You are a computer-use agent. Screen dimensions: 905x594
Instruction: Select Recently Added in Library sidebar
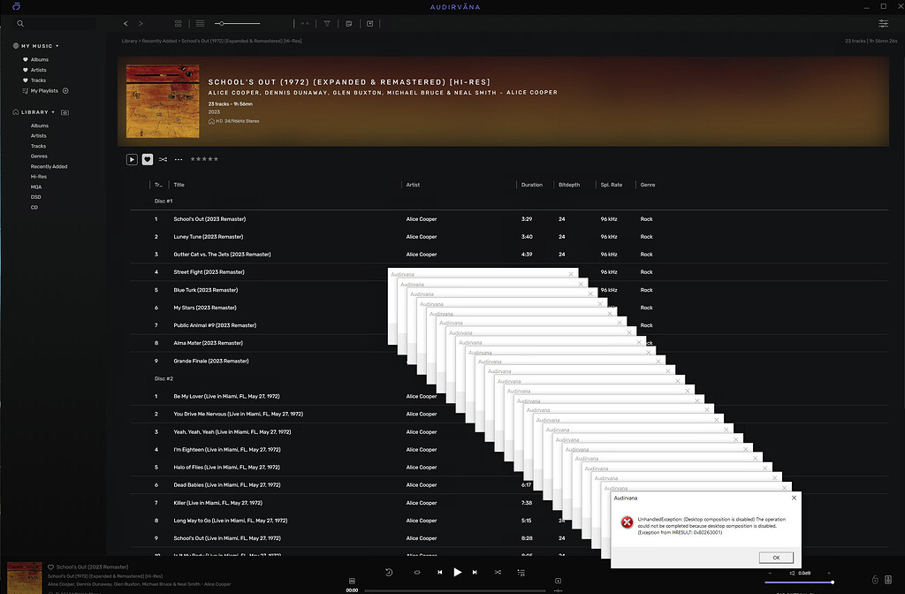coord(49,166)
